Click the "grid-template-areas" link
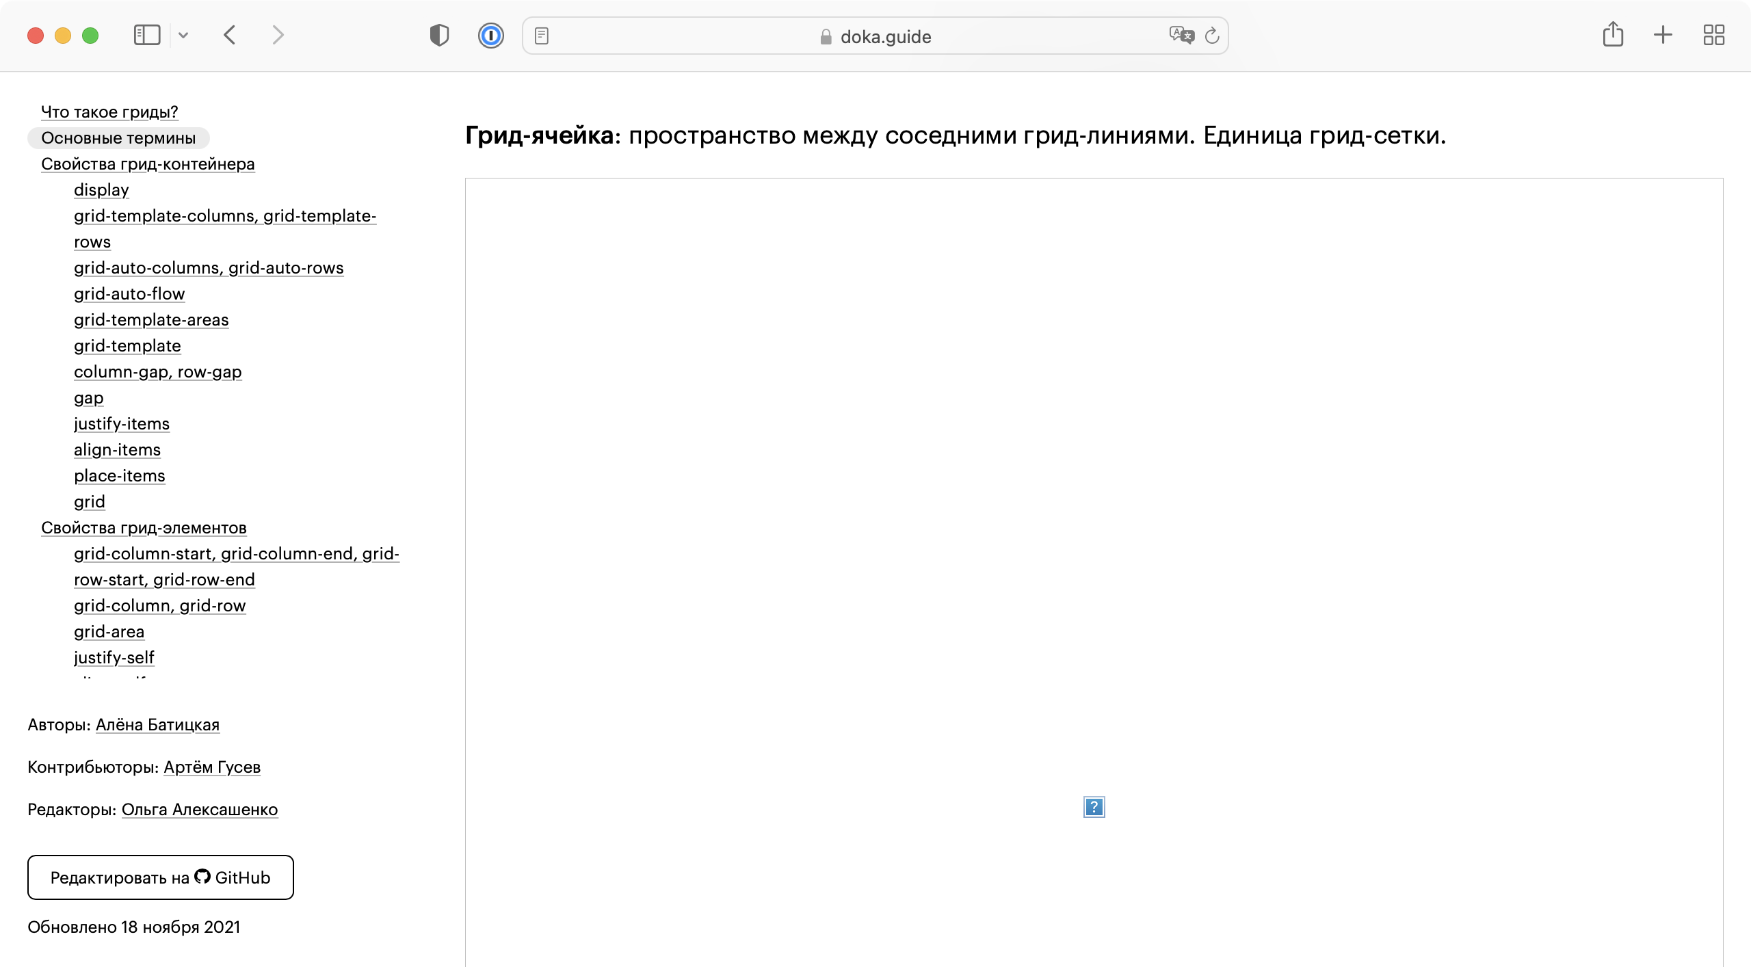 click(x=150, y=319)
